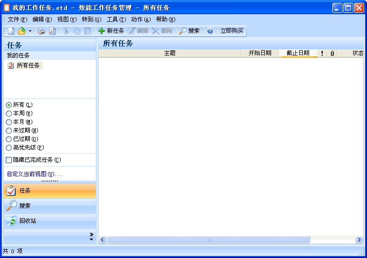This screenshot has width=367, height=258.
Task: Click the 共 0 项 status text
Action: [13, 251]
